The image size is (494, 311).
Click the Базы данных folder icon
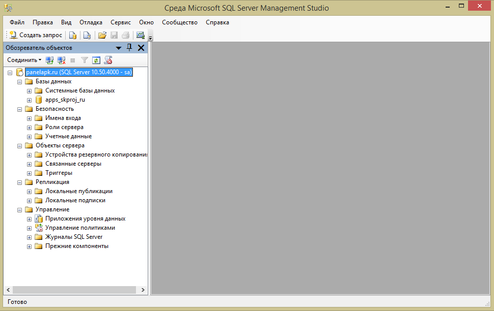(29, 81)
